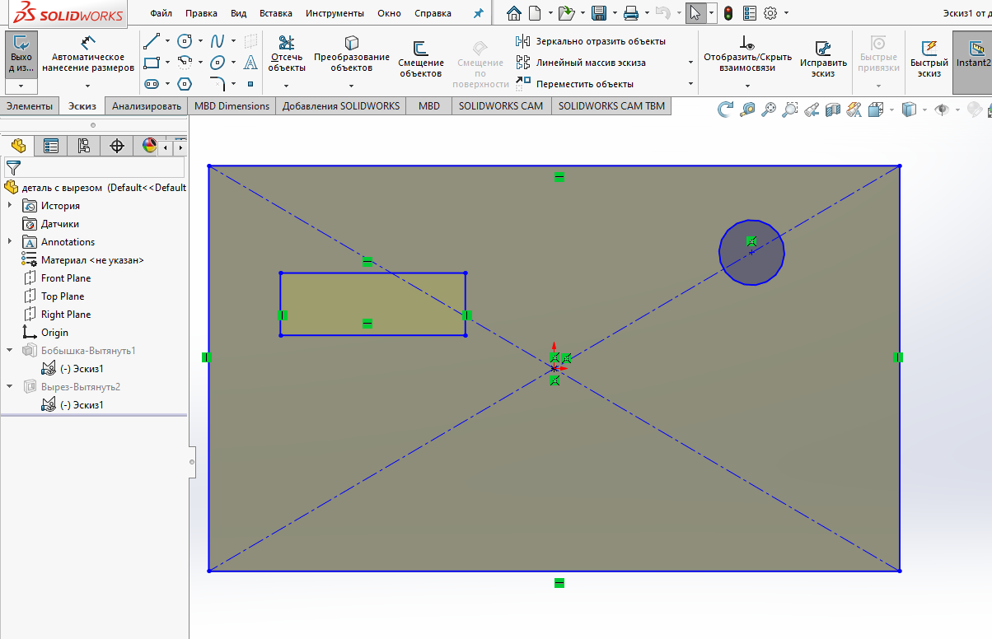Open the DisplayManager color ball tab

point(149,146)
